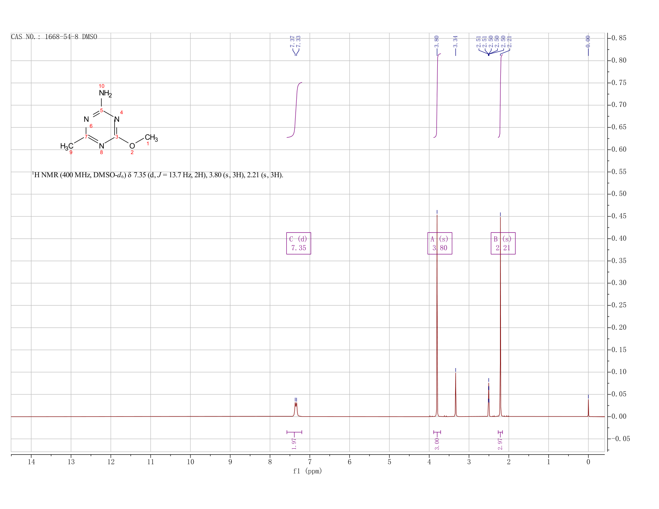
Task: Click the TMS peak at 0 ppm
Action: click(588, 408)
